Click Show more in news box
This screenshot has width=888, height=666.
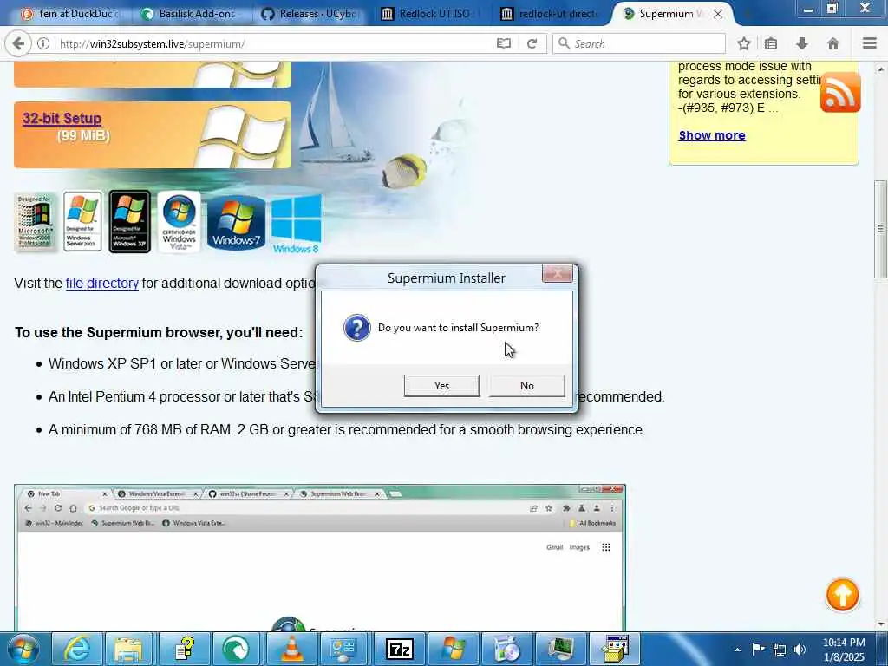click(x=712, y=135)
